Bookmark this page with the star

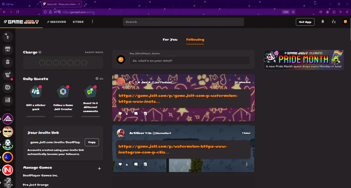click(293, 12)
